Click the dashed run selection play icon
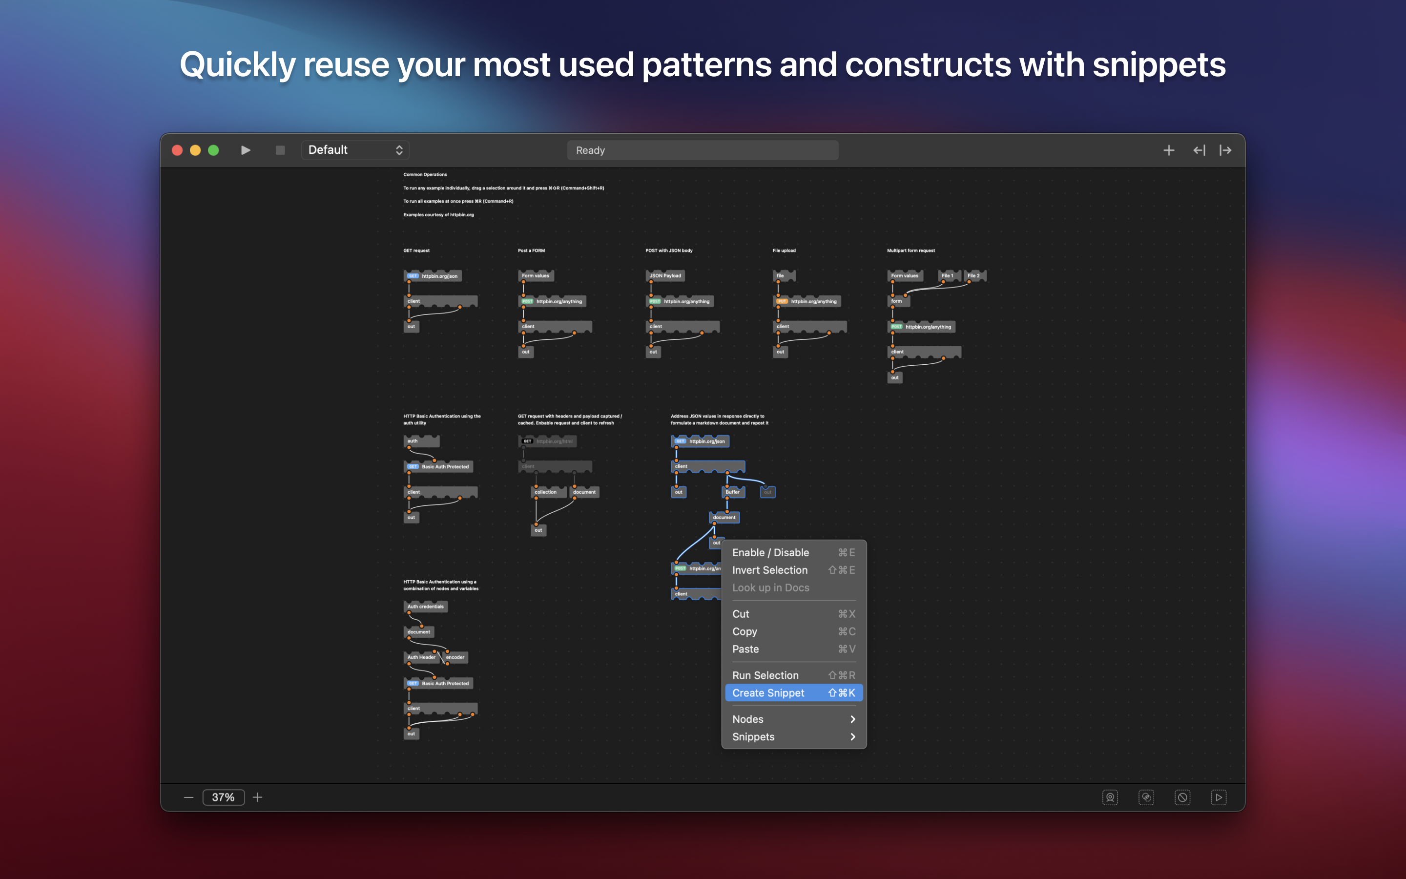This screenshot has width=1406, height=879. coord(1219,797)
